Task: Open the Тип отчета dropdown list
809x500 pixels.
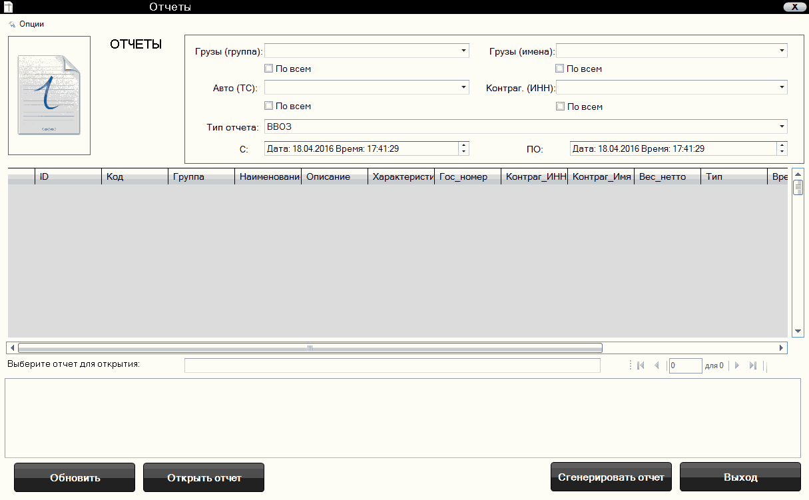Action: (x=782, y=126)
